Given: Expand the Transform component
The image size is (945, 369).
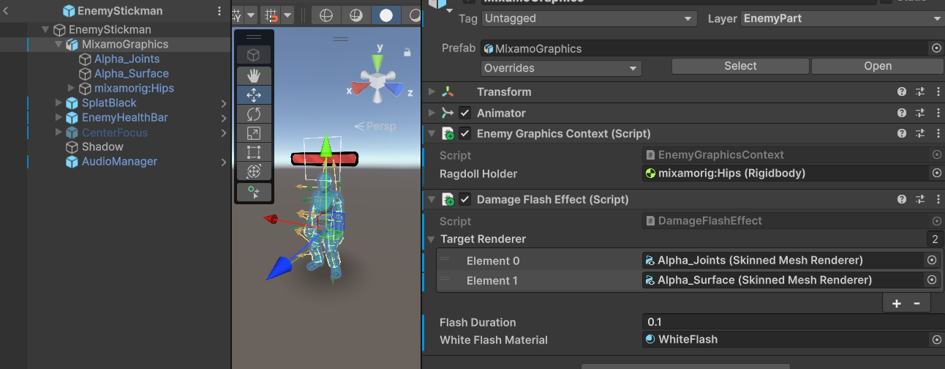Looking at the screenshot, I should point(432,92).
